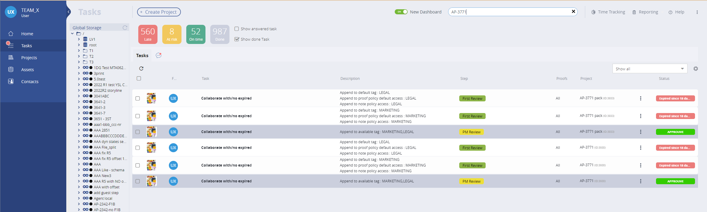This screenshot has width=707, height=212.
Task: Sort by the Step column header
Action: pos(464,79)
